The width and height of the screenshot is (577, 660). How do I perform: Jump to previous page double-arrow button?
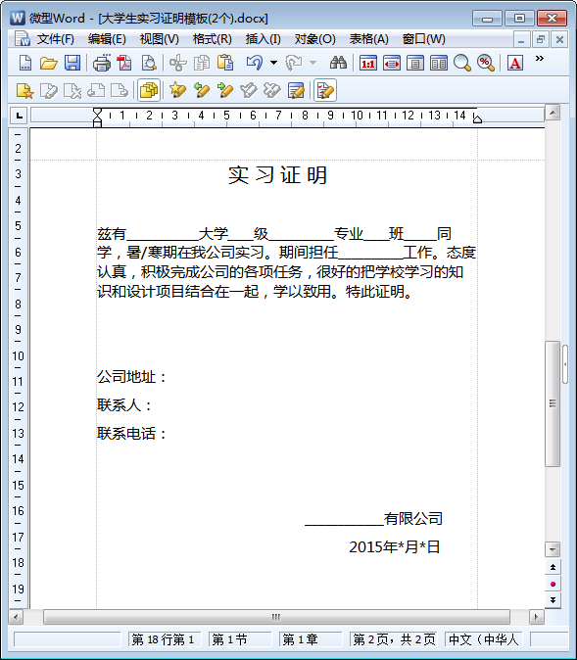click(553, 567)
